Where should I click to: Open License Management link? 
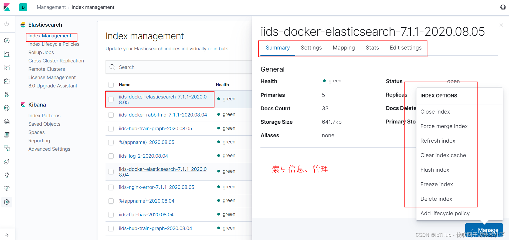click(x=52, y=77)
